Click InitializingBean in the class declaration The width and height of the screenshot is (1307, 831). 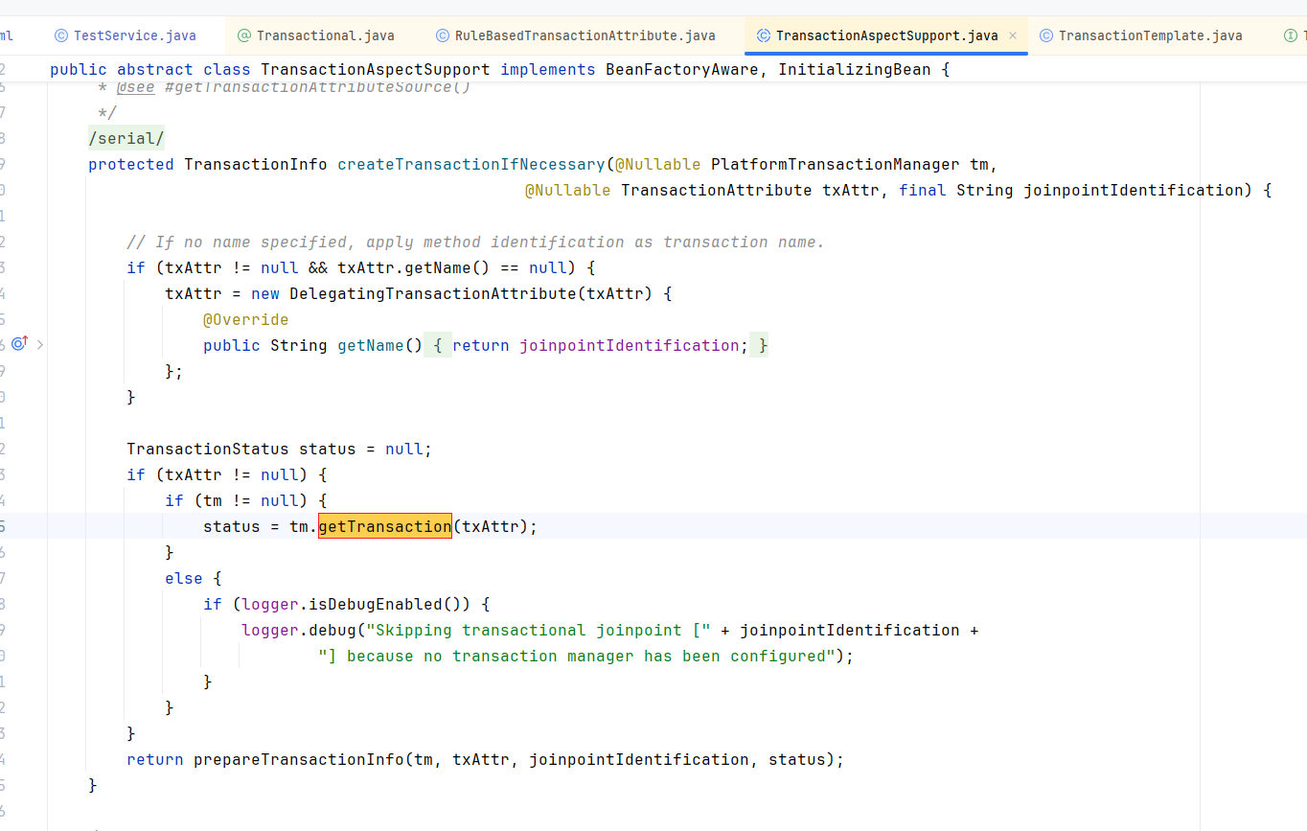[855, 69]
